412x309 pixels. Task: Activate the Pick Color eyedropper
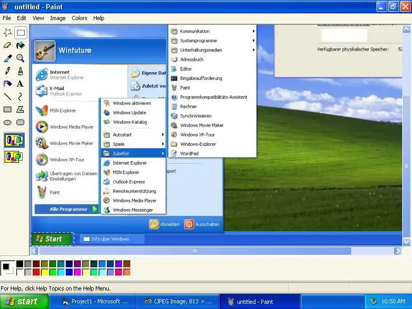click(x=8, y=58)
